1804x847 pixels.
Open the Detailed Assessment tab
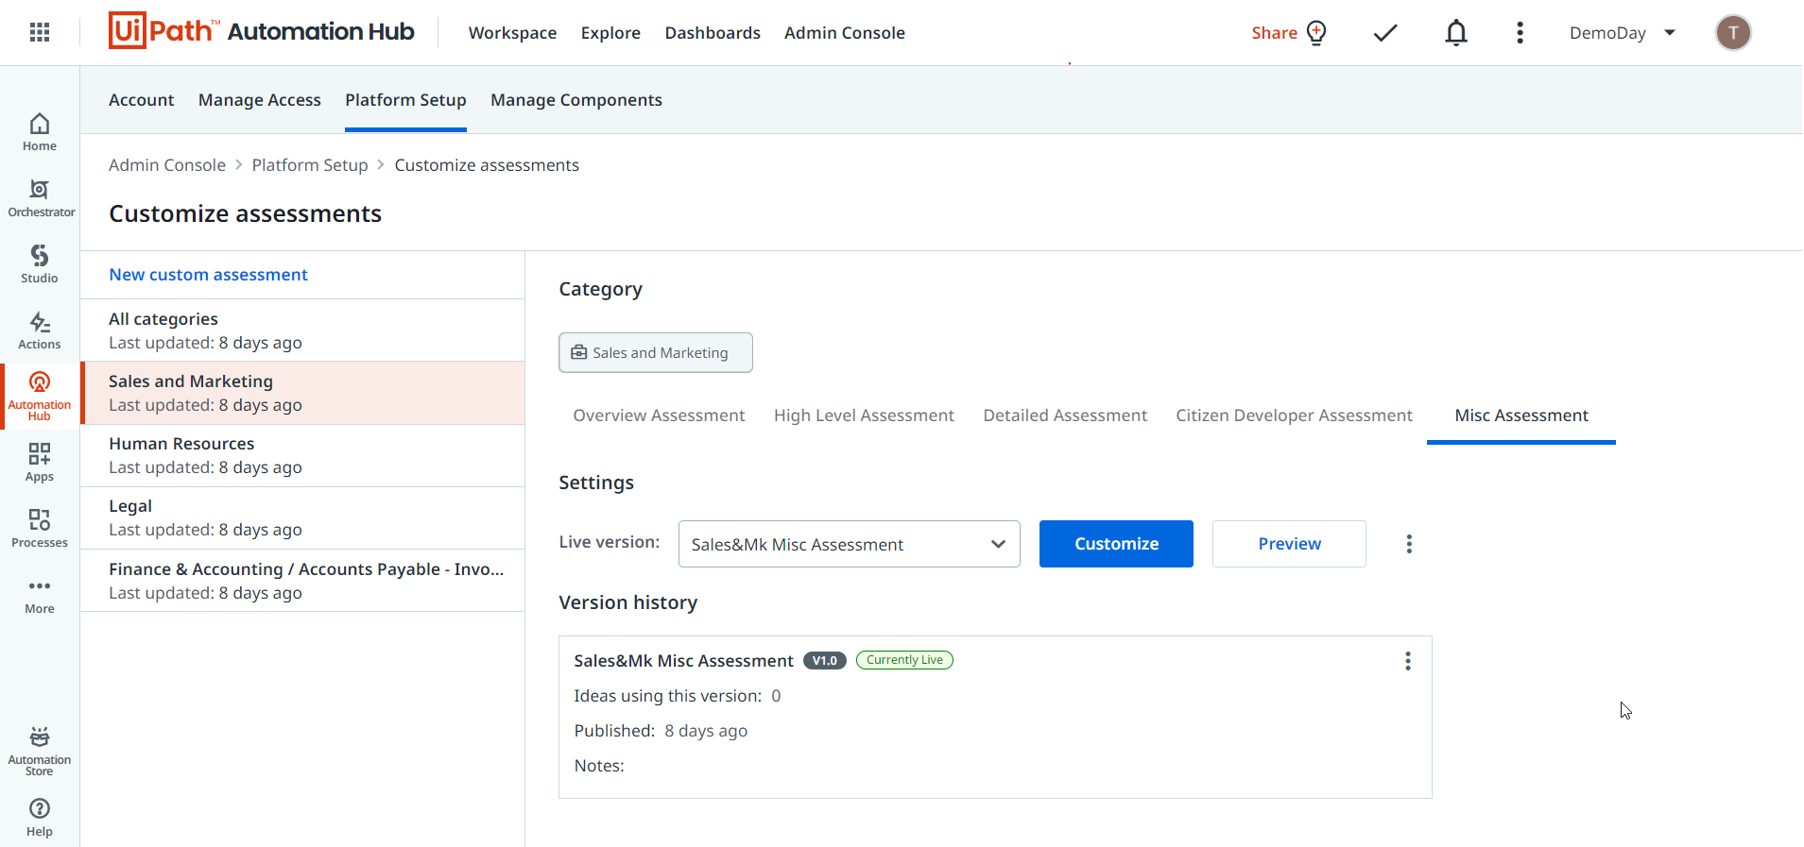point(1065,415)
